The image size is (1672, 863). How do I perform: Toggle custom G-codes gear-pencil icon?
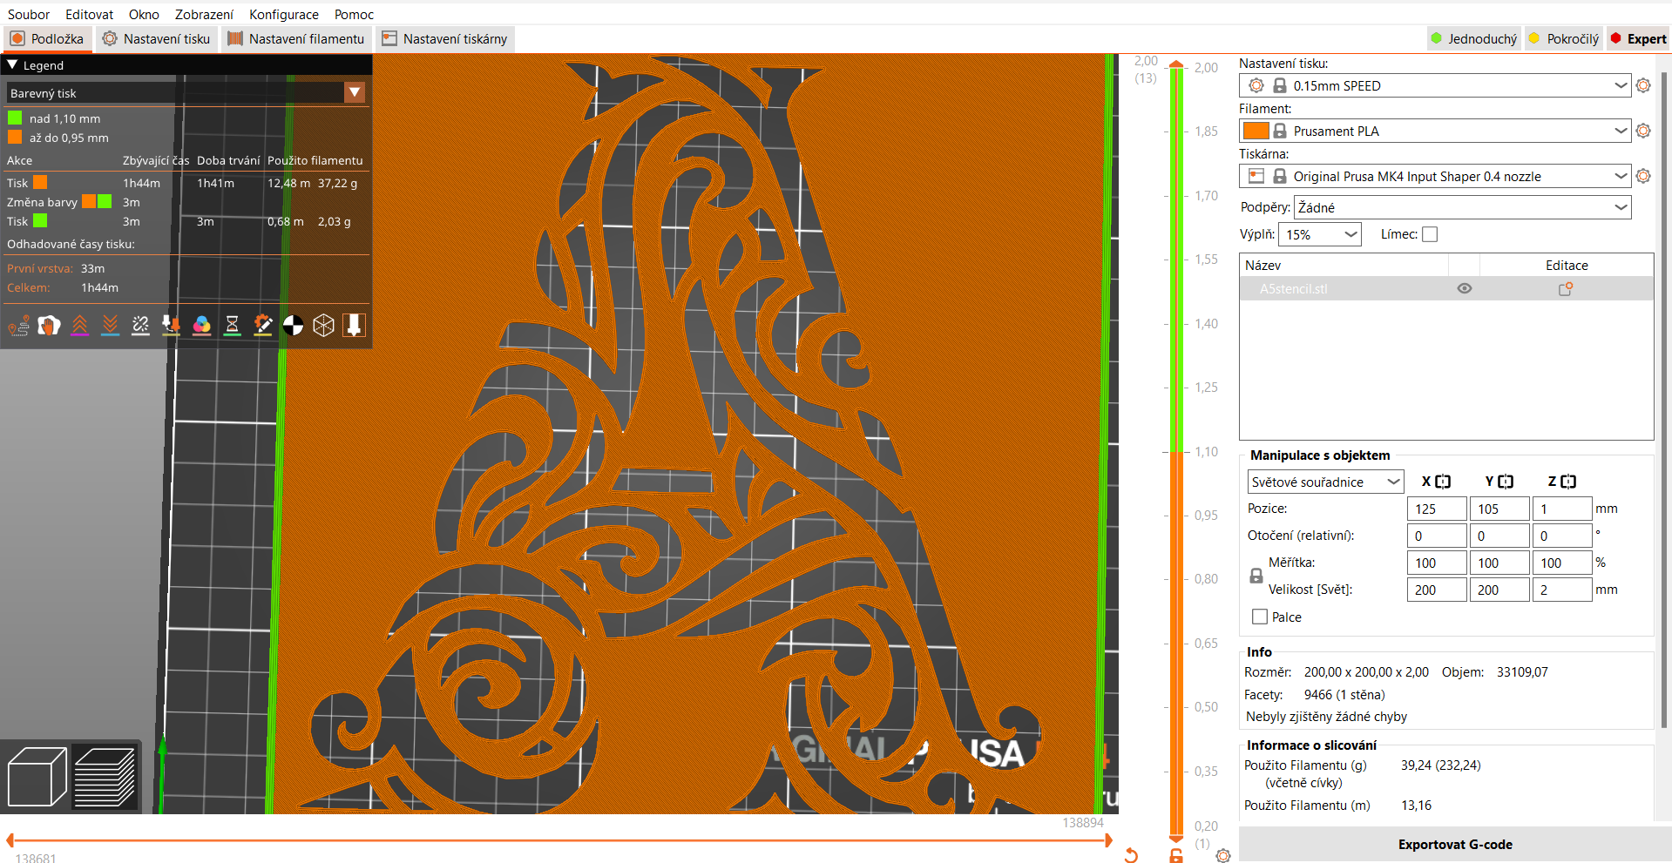point(262,326)
